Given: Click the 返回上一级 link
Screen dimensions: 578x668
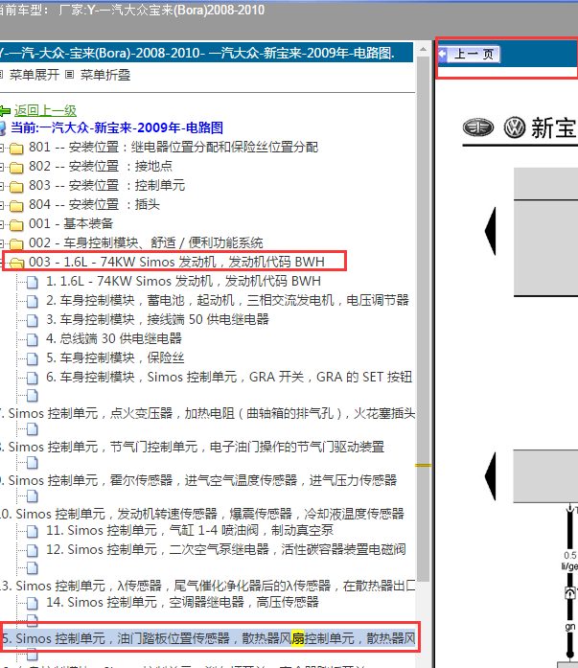Looking at the screenshot, I should tap(45, 111).
